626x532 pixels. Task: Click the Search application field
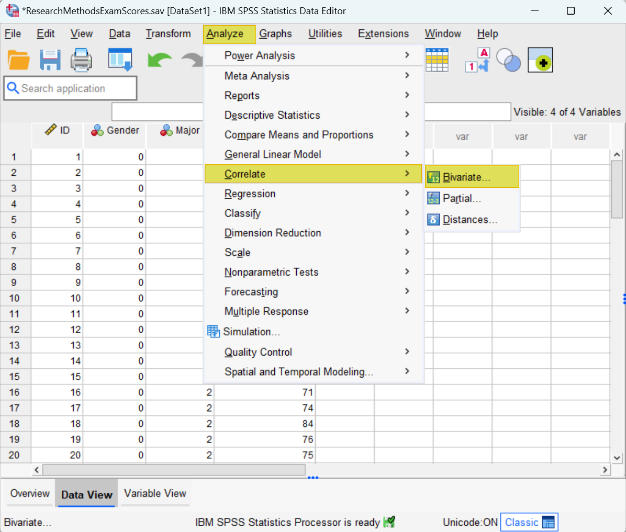(x=70, y=88)
